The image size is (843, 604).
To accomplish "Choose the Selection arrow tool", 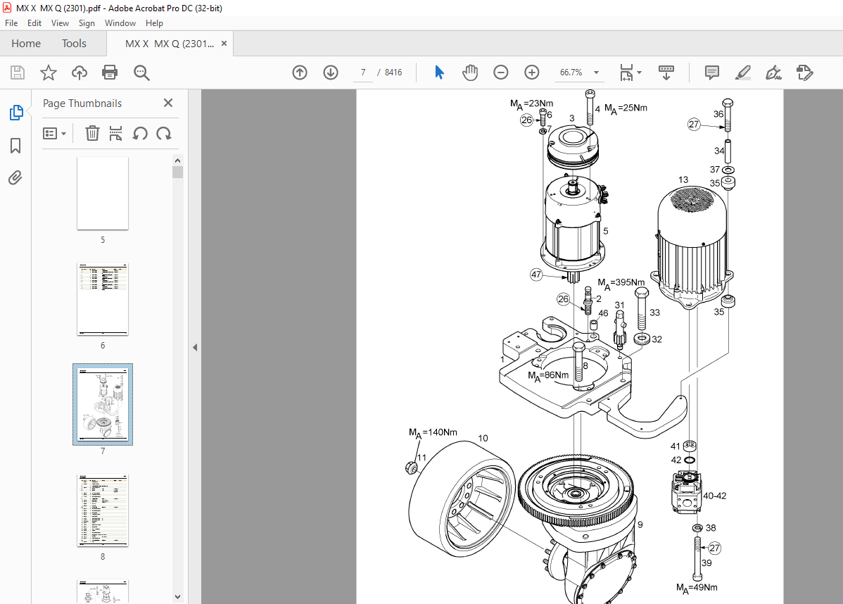I will coord(439,73).
